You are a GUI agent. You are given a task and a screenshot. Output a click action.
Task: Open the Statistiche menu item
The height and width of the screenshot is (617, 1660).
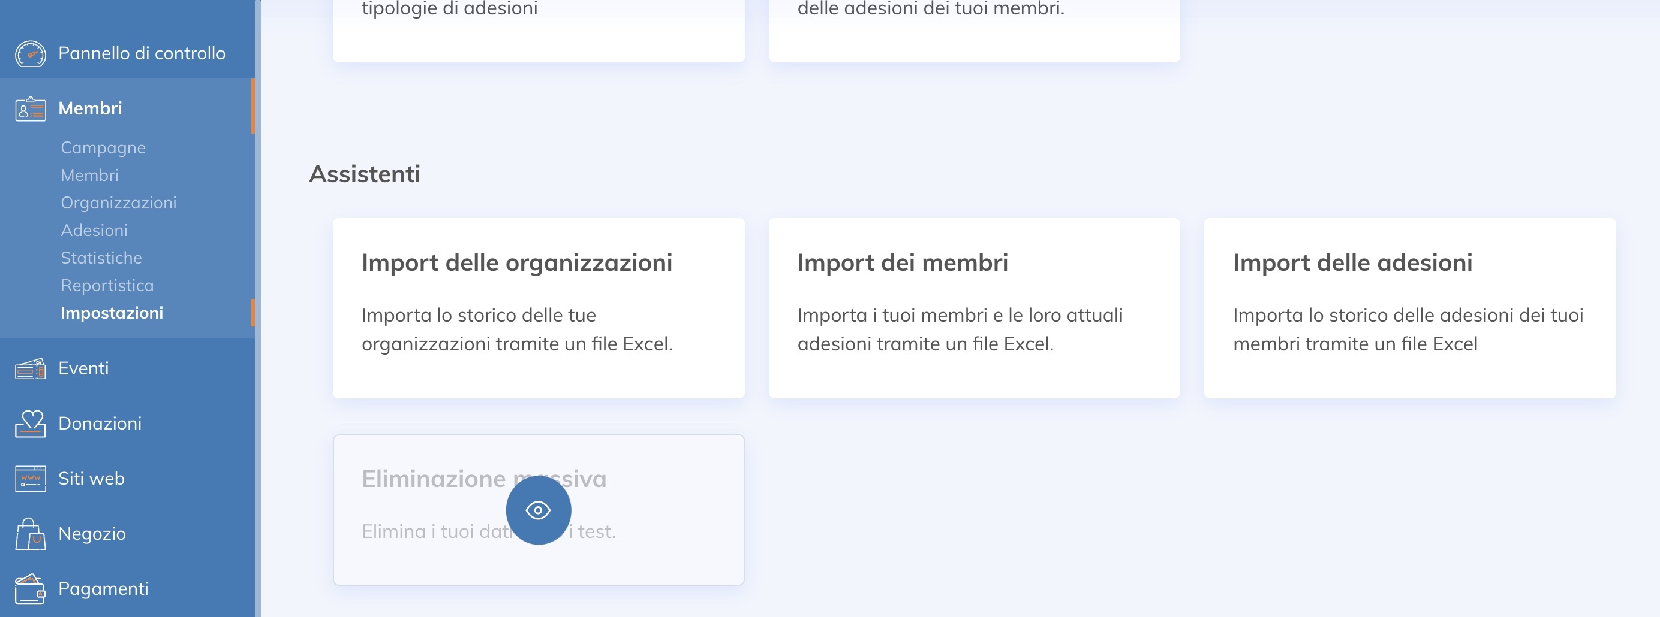point(101,258)
